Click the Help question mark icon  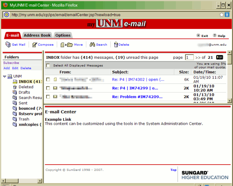click(x=215, y=35)
